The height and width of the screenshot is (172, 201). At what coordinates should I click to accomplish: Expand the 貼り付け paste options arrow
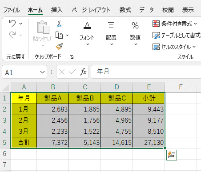click(x=43, y=45)
